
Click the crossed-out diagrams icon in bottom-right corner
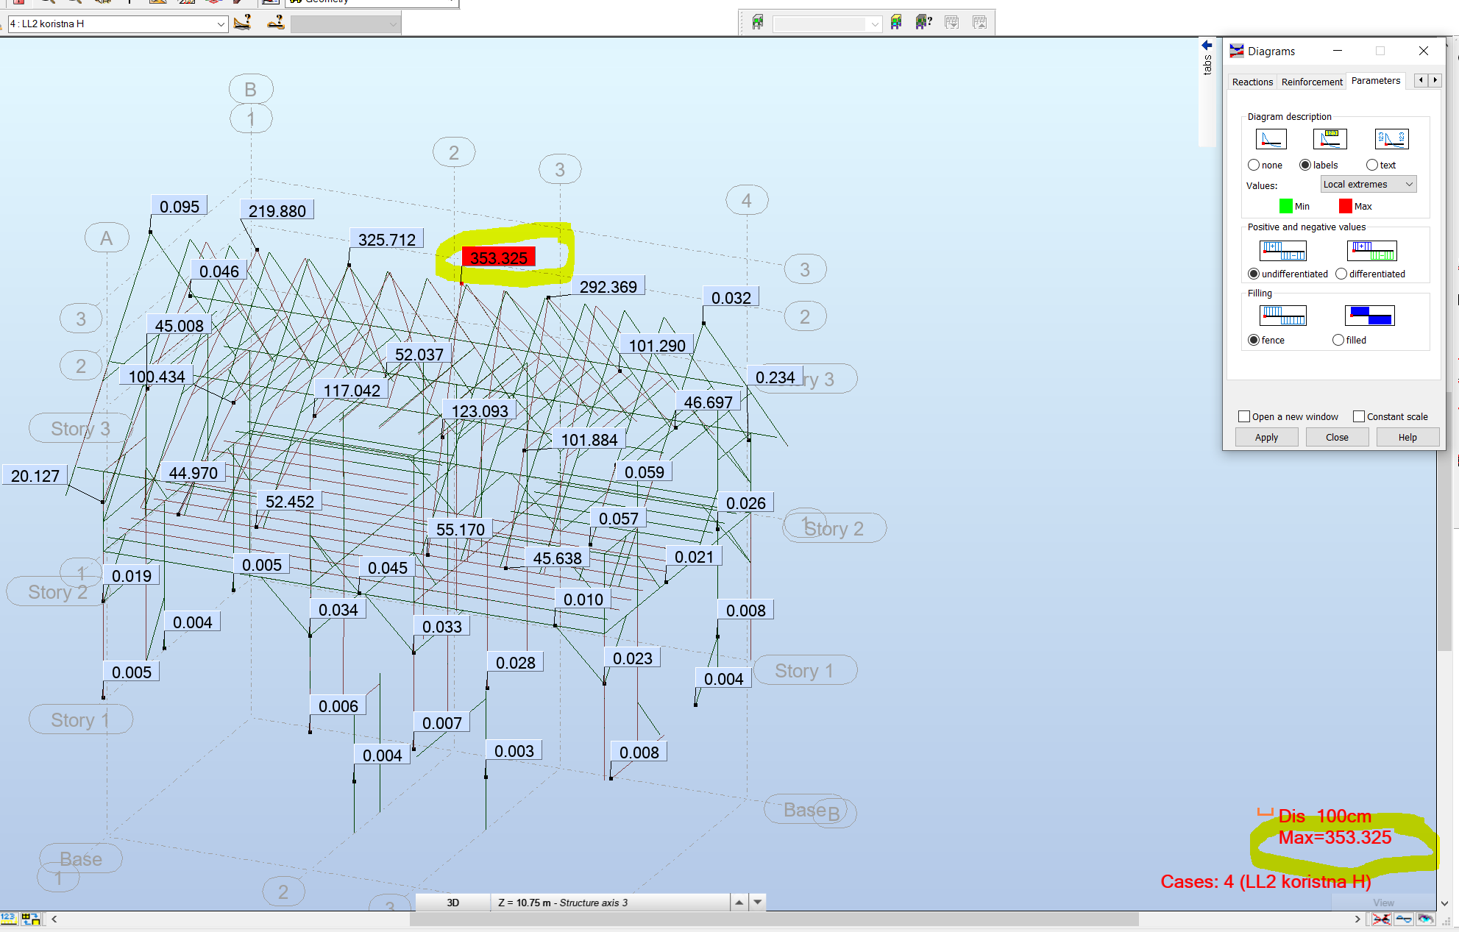(1382, 919)
